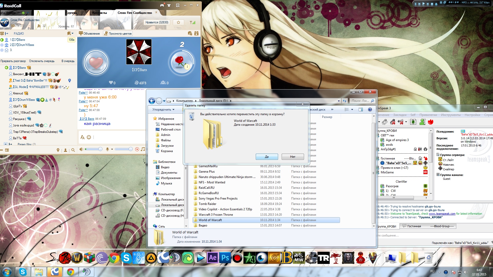
Task: Open Explorer help icon
Action: pos(370,110)
